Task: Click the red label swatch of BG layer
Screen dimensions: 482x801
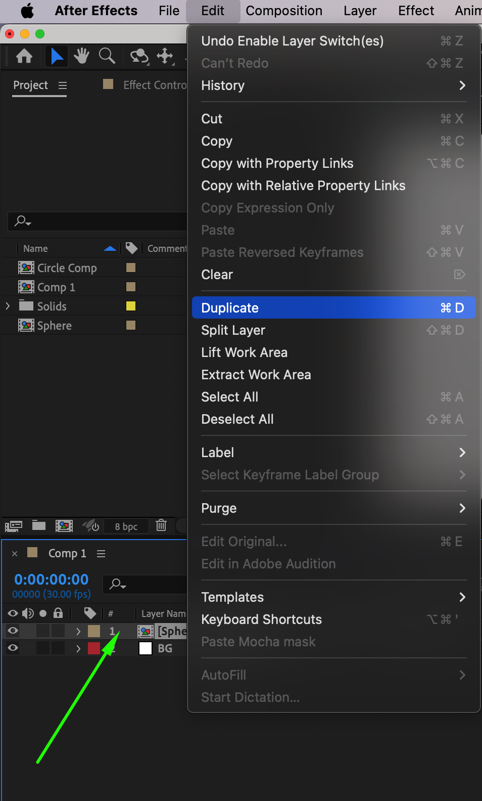Action: click(x=94, y=648)
